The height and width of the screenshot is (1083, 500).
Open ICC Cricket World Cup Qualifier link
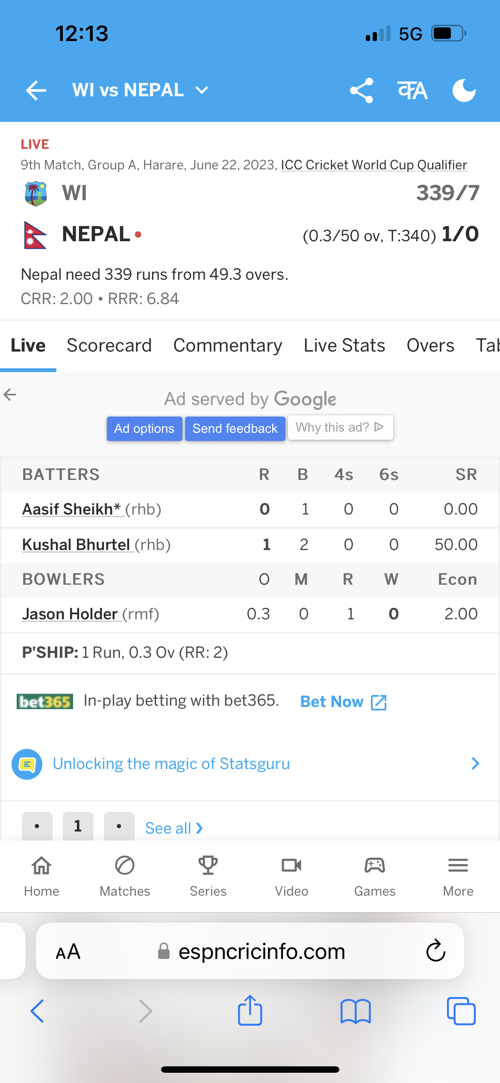point(374,165)
